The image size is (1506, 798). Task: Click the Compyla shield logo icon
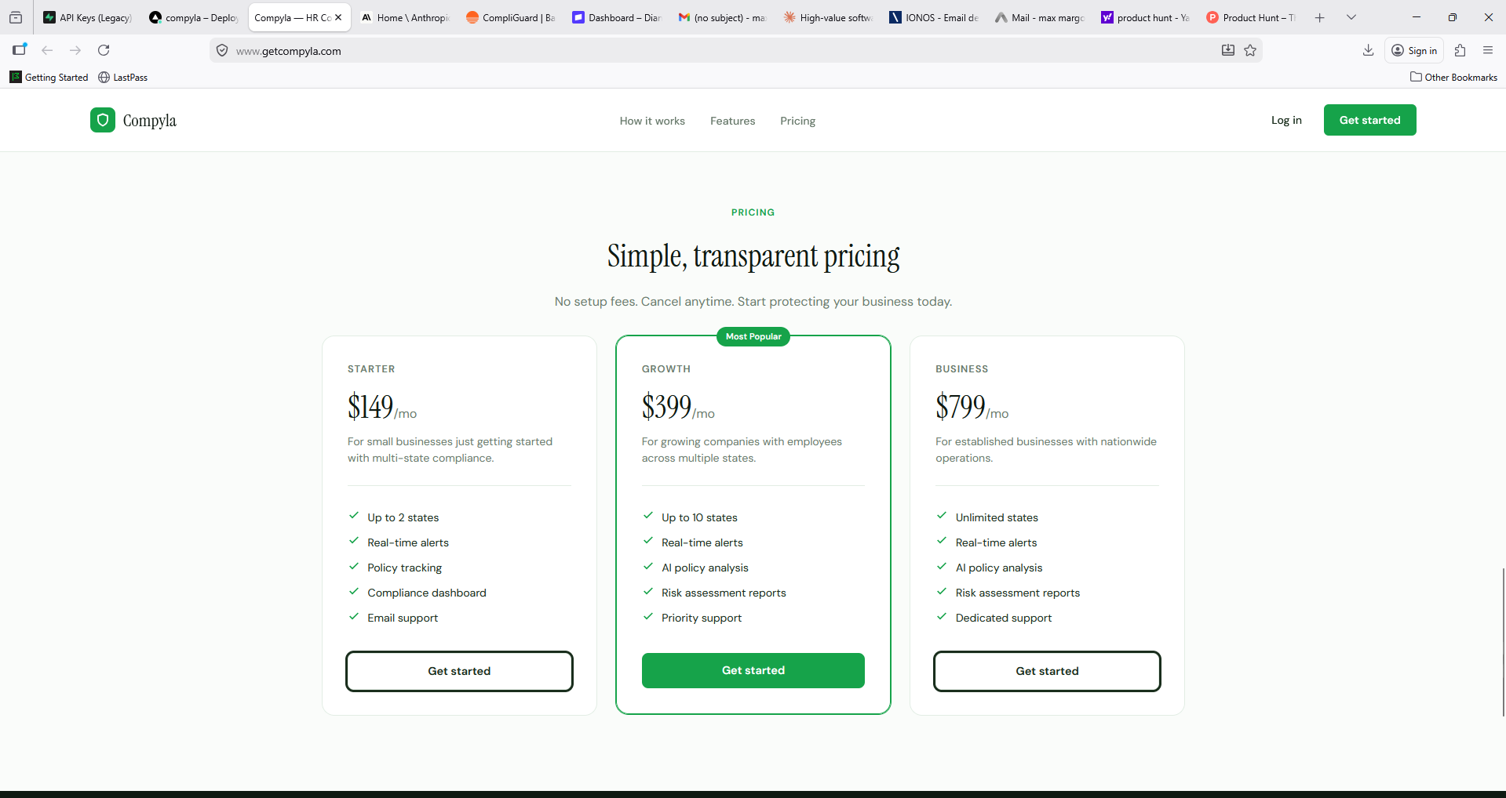(x=103, y=120)
